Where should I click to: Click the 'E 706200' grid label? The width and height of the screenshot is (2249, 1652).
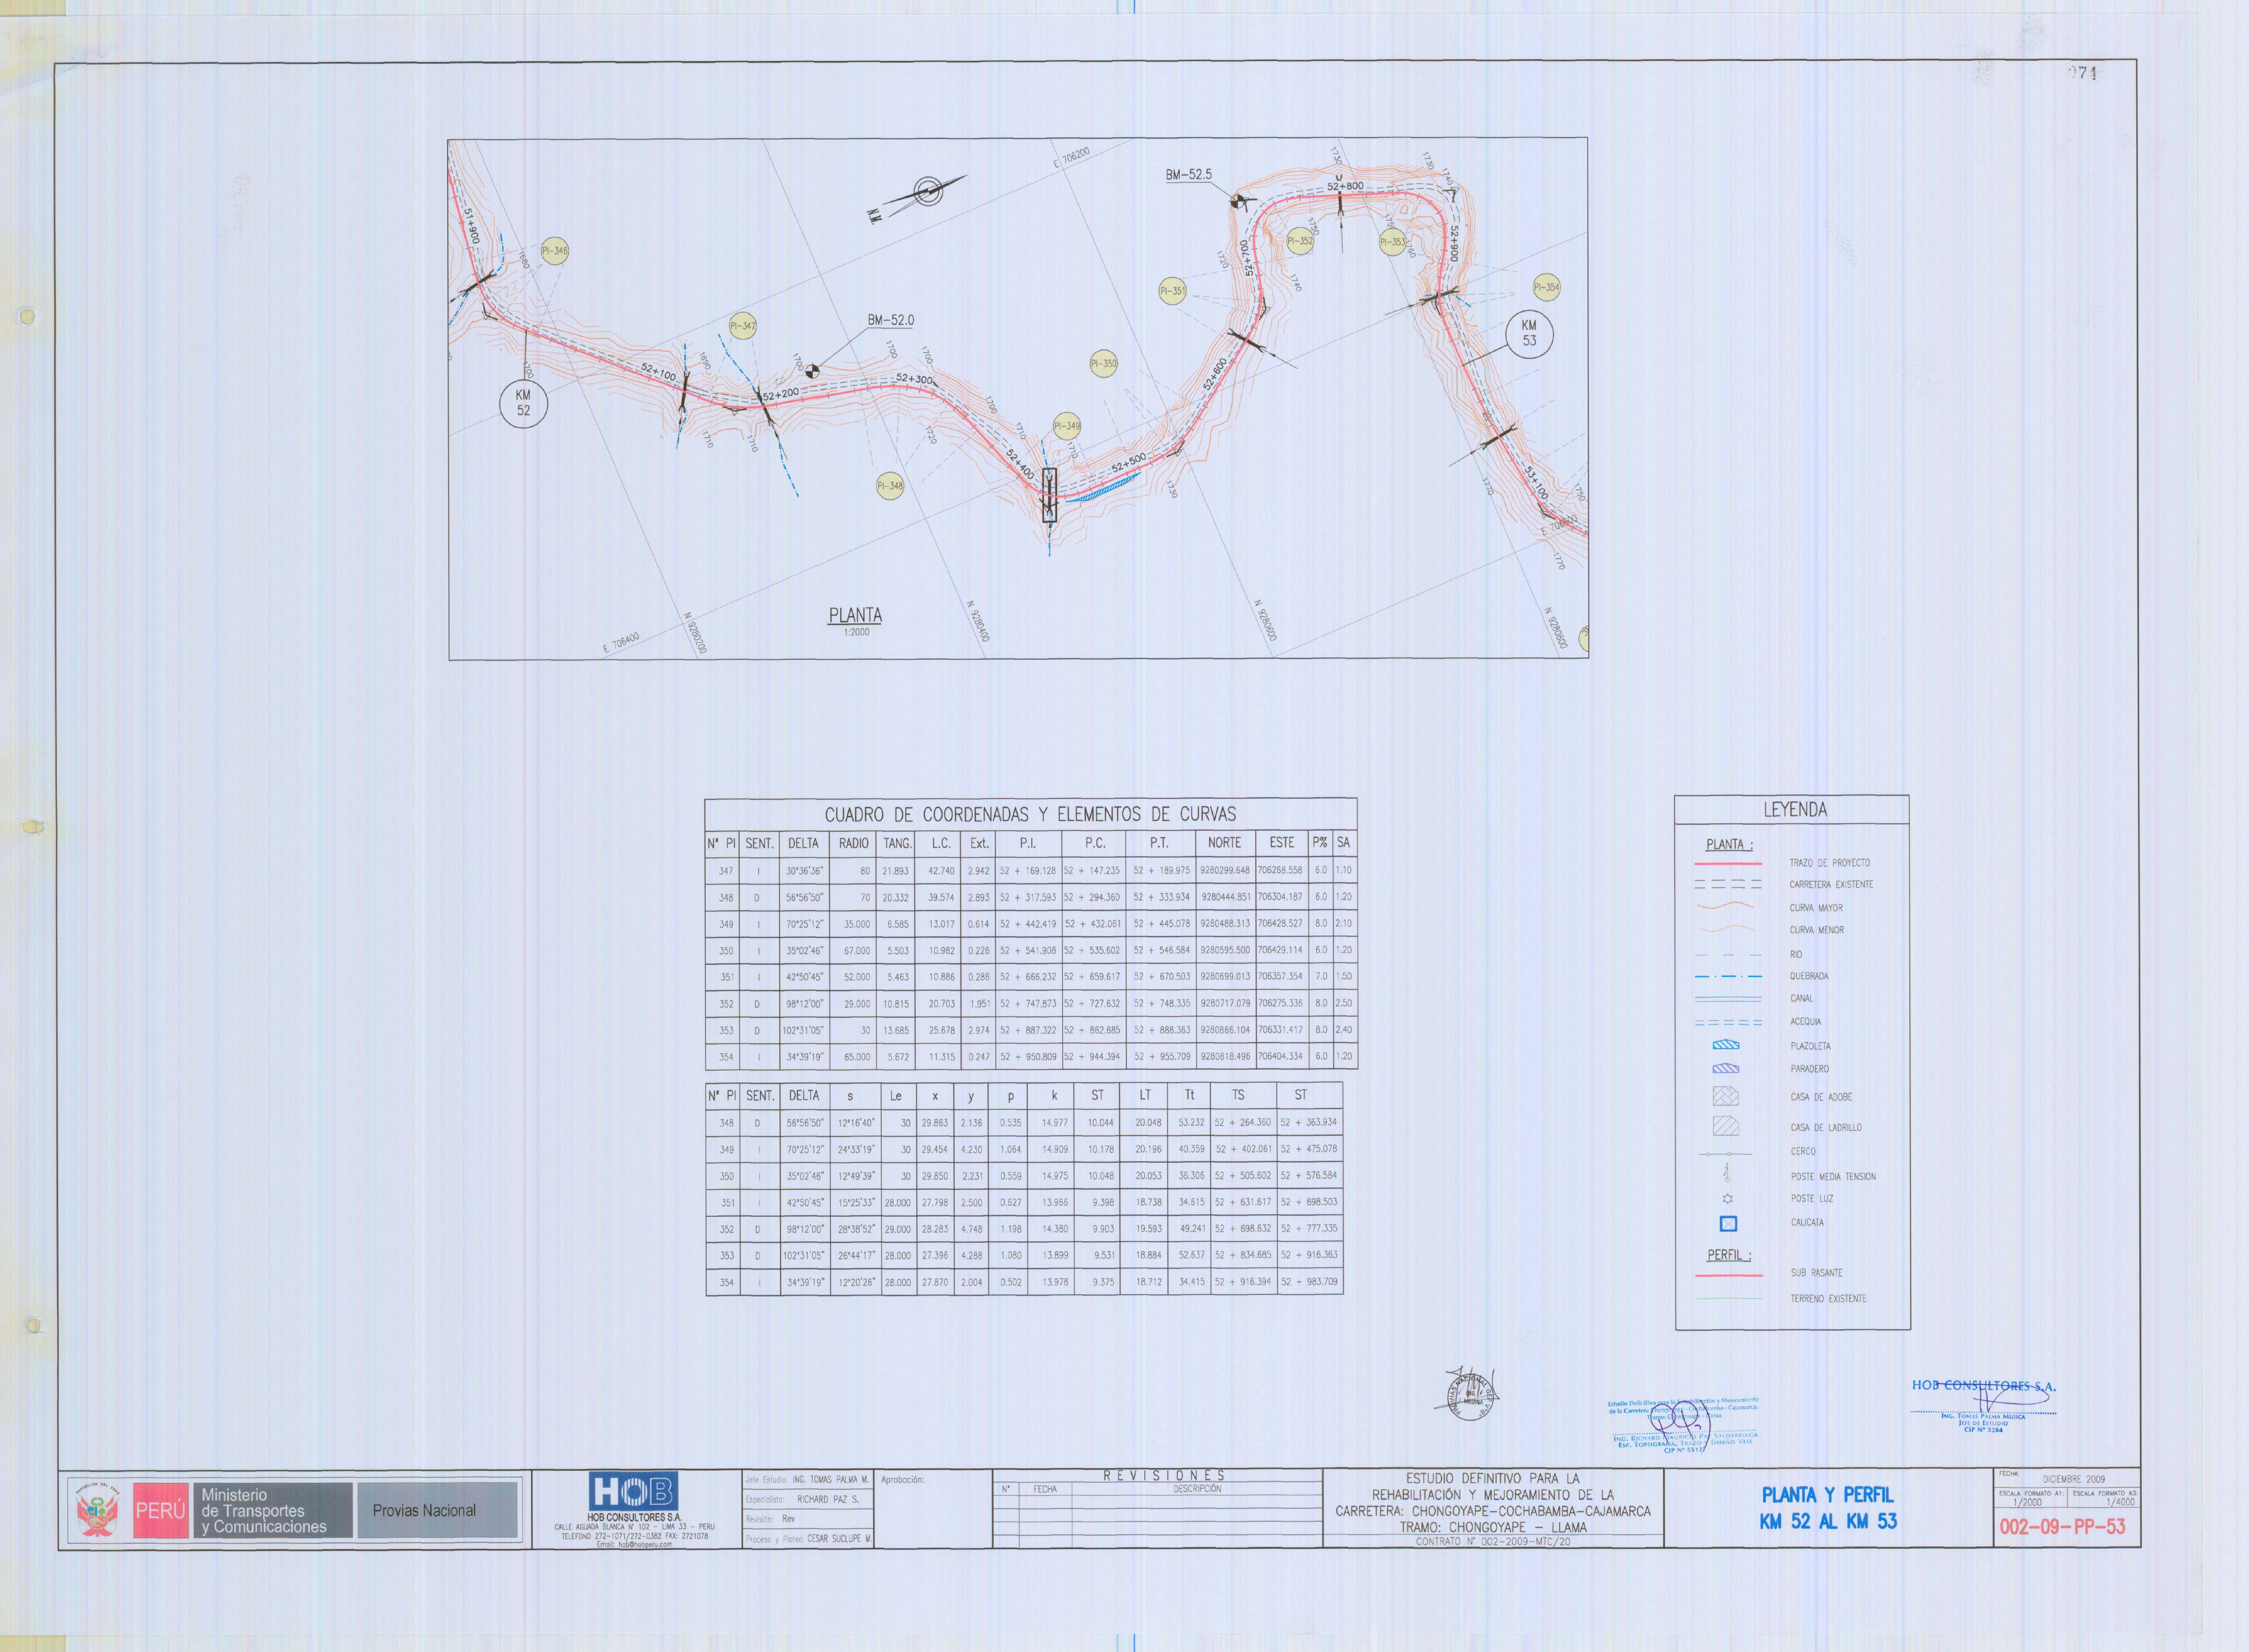coord(1071,158)
